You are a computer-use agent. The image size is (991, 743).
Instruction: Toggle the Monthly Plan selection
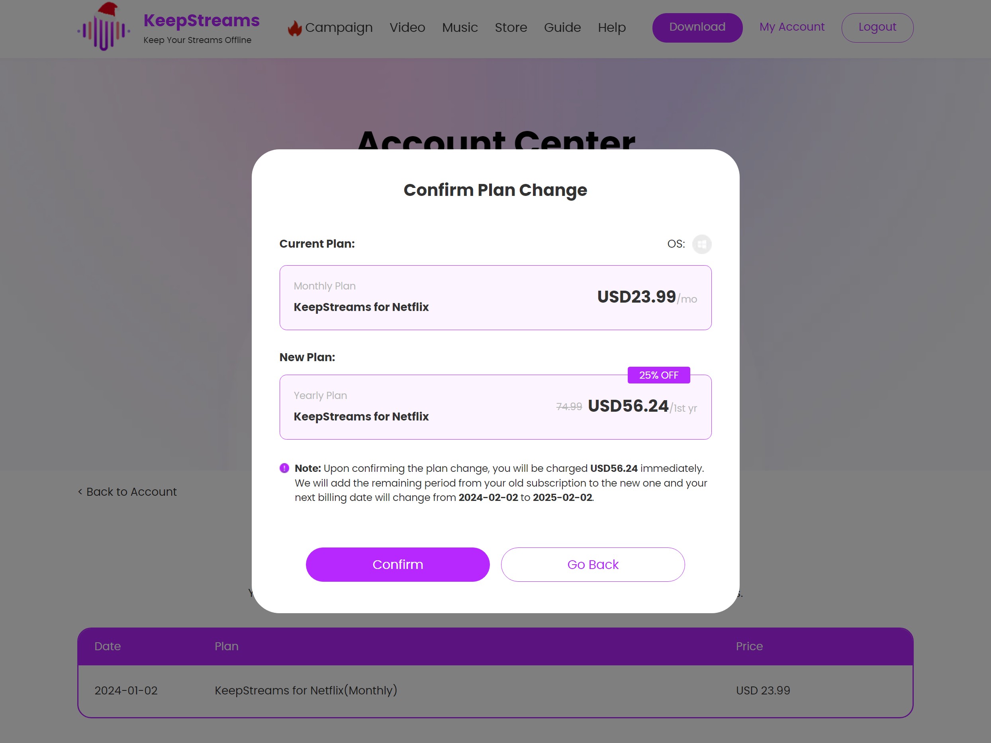click(495, 297)
